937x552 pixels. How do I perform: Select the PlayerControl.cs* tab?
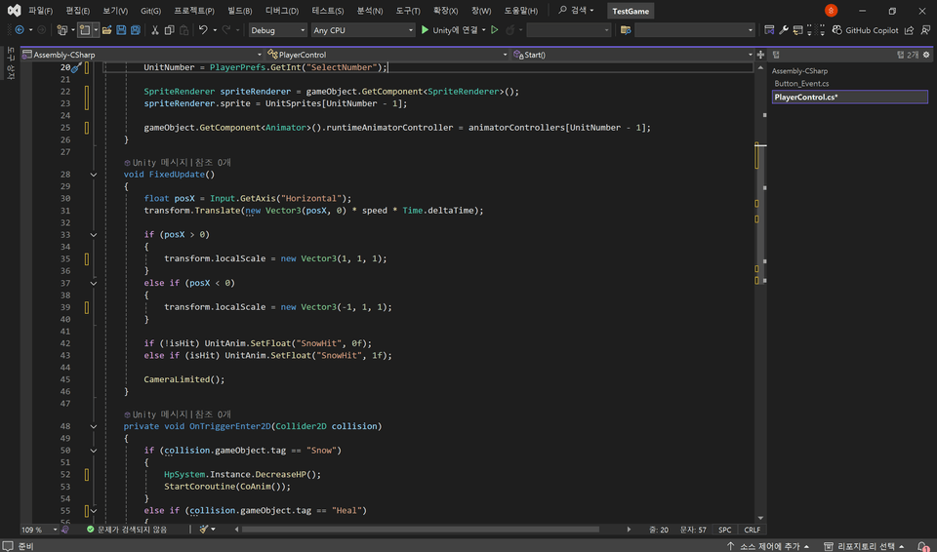pyautogui.click(x=850, y=97)
